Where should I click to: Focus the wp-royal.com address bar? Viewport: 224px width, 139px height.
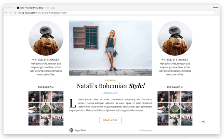pos(116,13)
